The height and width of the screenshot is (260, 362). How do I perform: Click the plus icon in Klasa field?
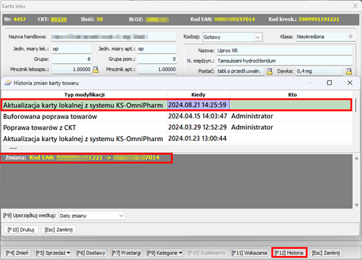point(350,36)
